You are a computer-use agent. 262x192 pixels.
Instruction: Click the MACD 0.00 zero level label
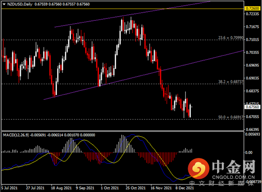click(249, 152)
